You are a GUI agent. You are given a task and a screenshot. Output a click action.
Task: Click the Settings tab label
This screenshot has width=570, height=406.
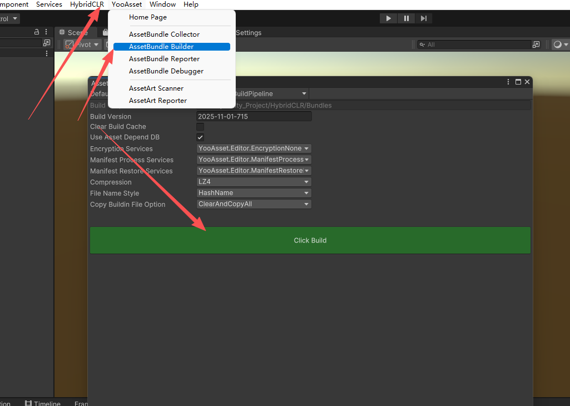[249, 33]
